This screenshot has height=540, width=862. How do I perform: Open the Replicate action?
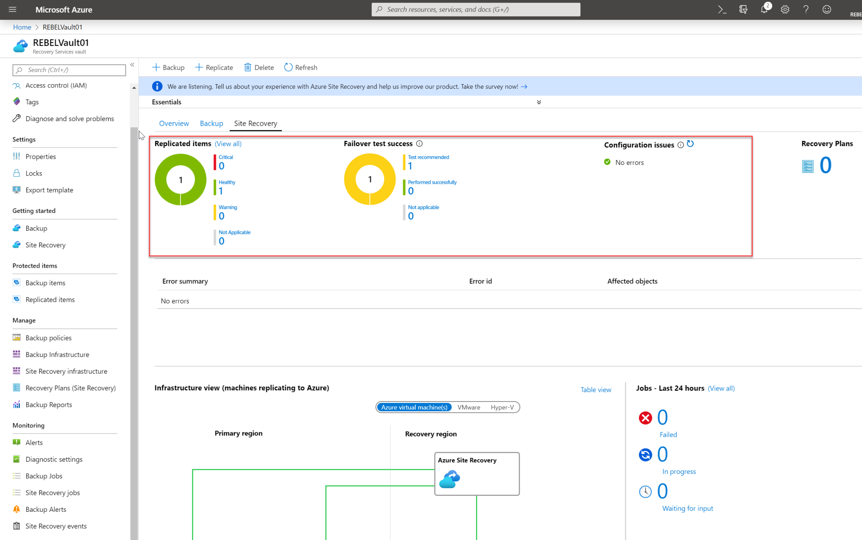coord(214,67)
